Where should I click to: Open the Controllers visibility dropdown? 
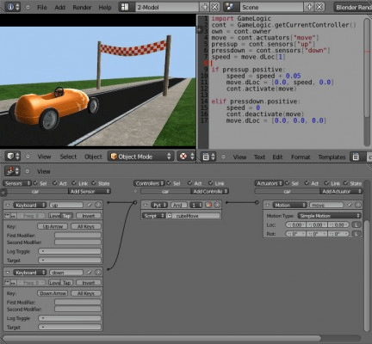(149, 183)
